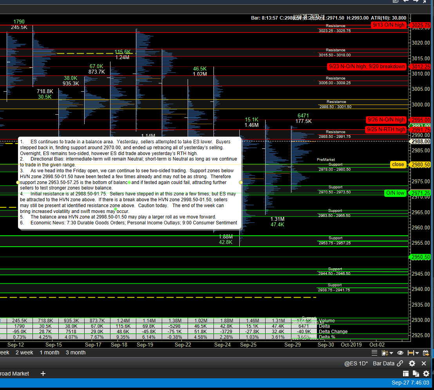Open the chart hamburger menu icon
Screen dimensions: 434x390
tap(374, 353)
